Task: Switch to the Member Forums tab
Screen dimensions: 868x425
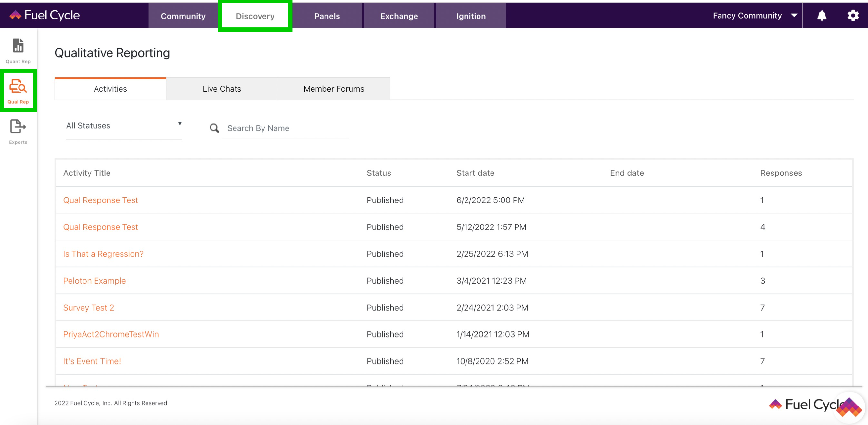Action: click(x=334, y=89)
